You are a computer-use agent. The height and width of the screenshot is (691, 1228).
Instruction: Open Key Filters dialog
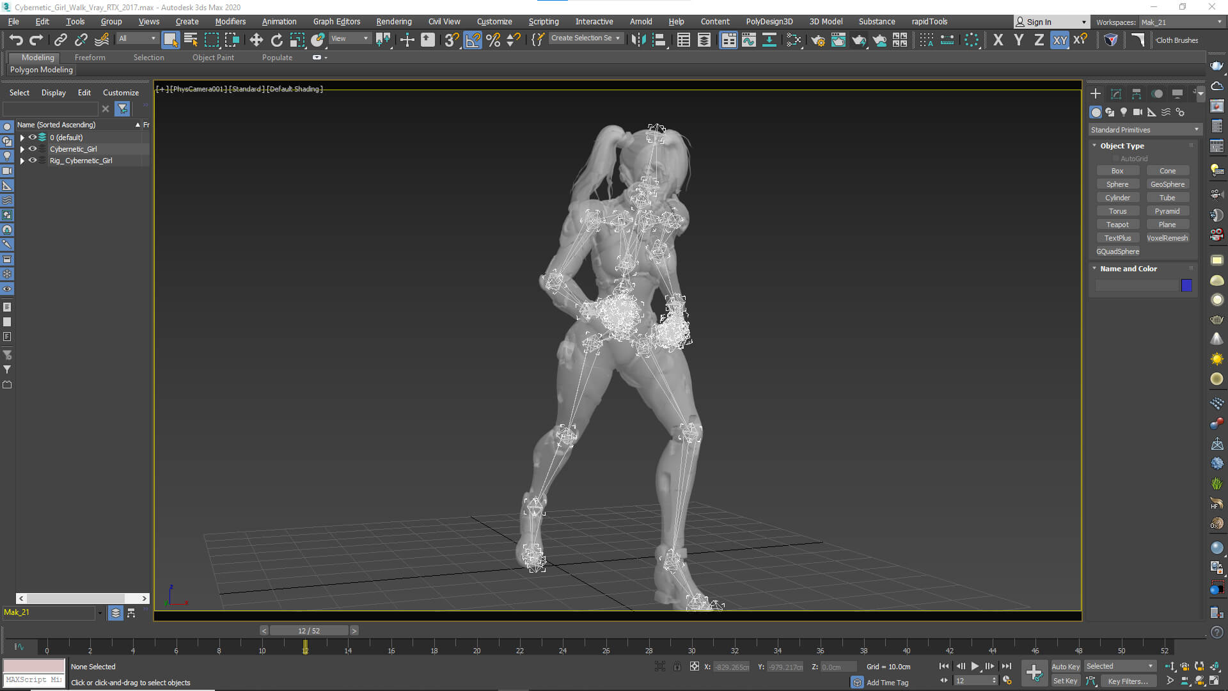(x=1128, y=681)
